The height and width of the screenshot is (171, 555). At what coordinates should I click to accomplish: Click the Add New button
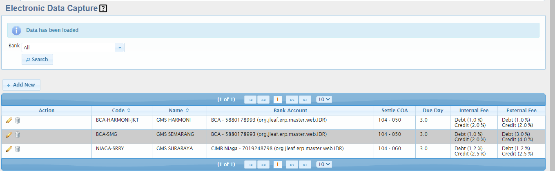[x=21, y=85]
